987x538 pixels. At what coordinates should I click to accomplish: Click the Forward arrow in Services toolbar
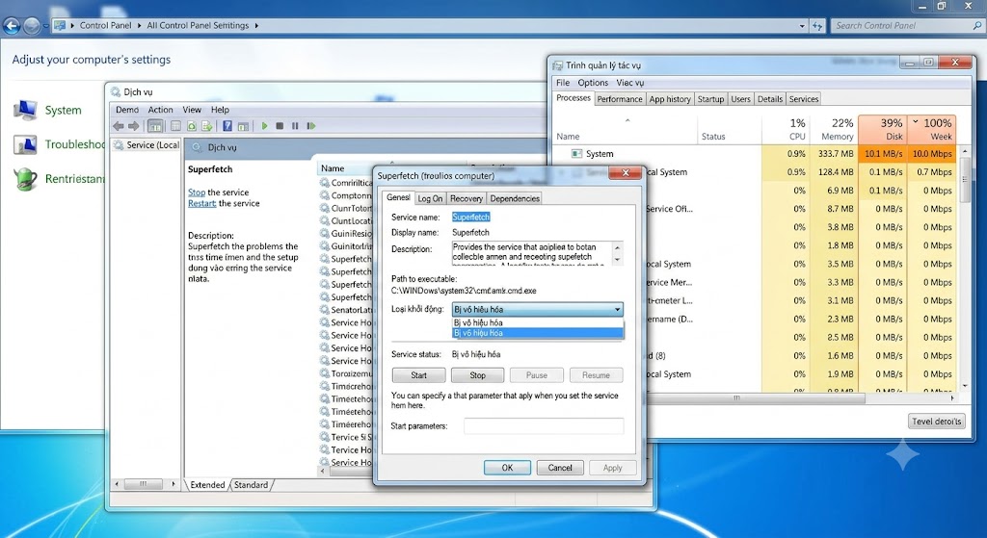click(x=133, y=126)
